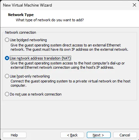Screen dimensions: 139x140
Task: Cancel the New Virtual Machine Wizard
Action: coord(125,135)
